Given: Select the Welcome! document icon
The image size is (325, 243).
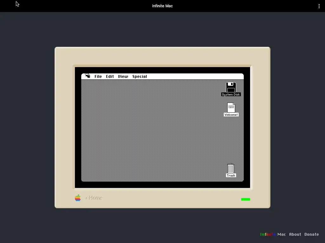Looking at the screenshot, I should 231,108.
